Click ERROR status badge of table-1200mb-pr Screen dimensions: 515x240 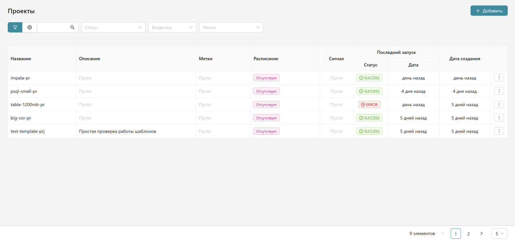coord(369,105)
